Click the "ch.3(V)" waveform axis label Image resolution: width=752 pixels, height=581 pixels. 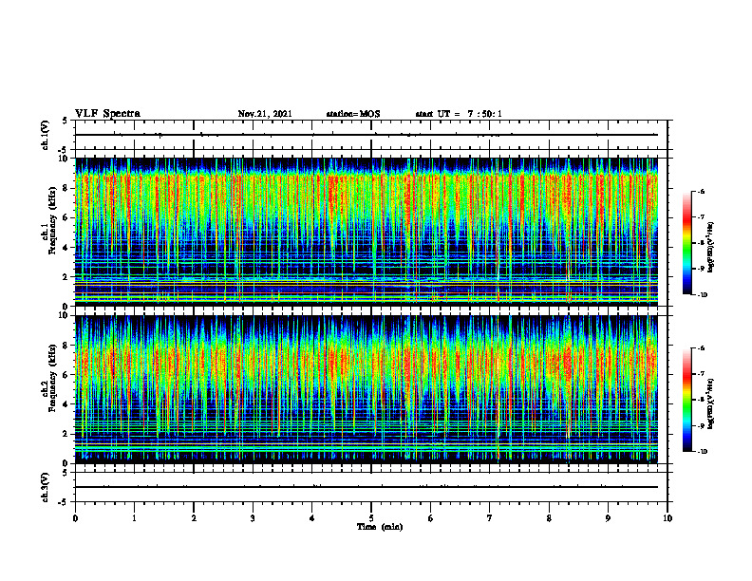[x=45, y=487]
